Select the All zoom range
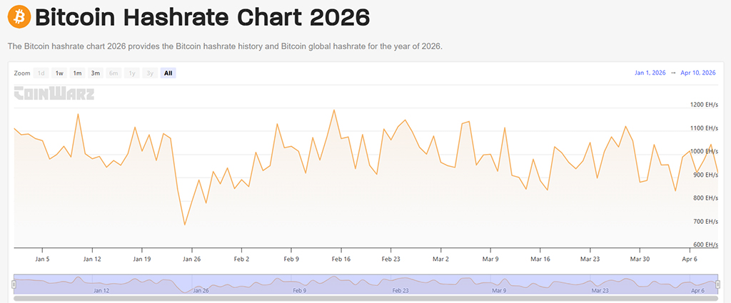731x303 pixels. click(168, 73)
